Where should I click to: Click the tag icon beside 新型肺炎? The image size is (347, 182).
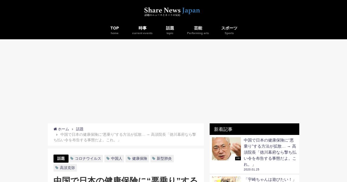point(154,159)
